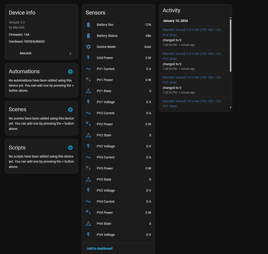This screenshot has height=254, width=268.
Task: Add a new scene with plus button
Action: click(x=70, y=110)
